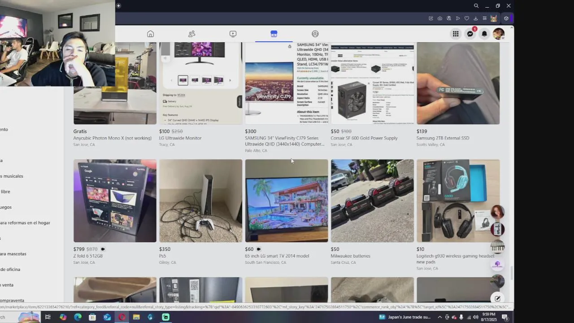Click the LG Ultrawide Monitor photo
This screenshot has width=574, height=323.
coord(200,83)
